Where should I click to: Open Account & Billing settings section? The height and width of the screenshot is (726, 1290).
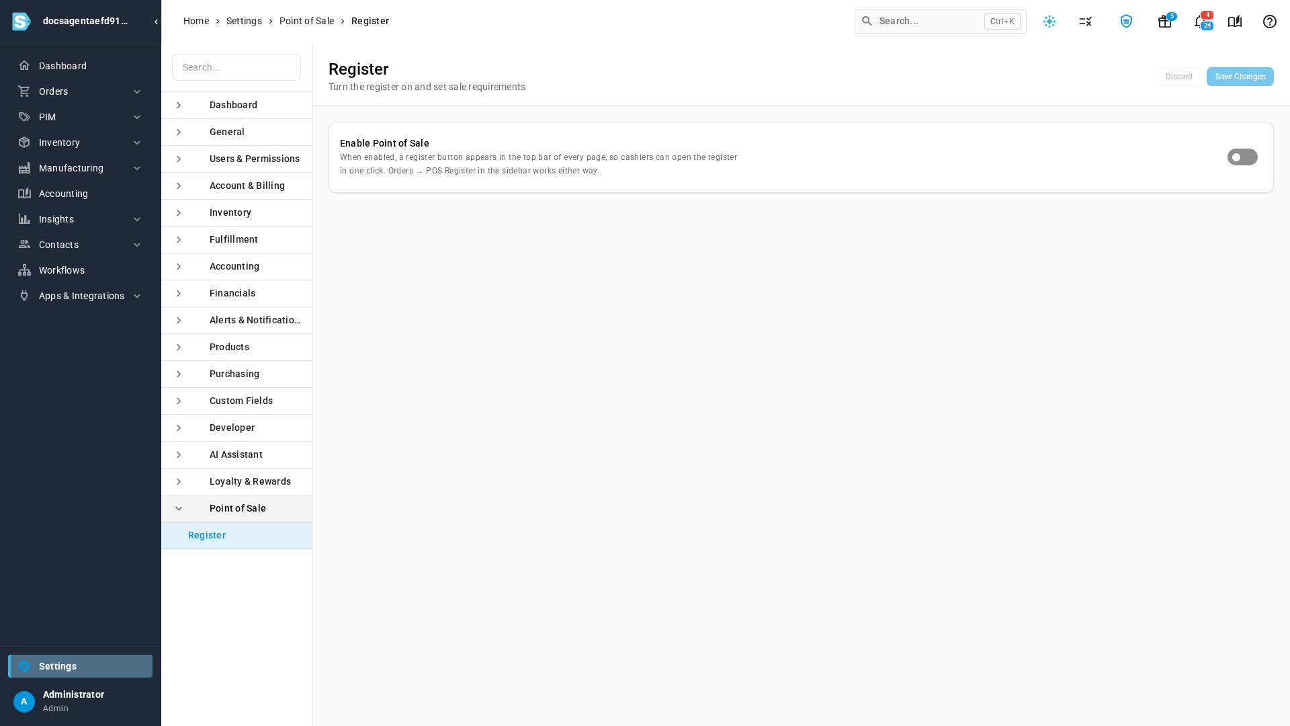tap(236, 186)
